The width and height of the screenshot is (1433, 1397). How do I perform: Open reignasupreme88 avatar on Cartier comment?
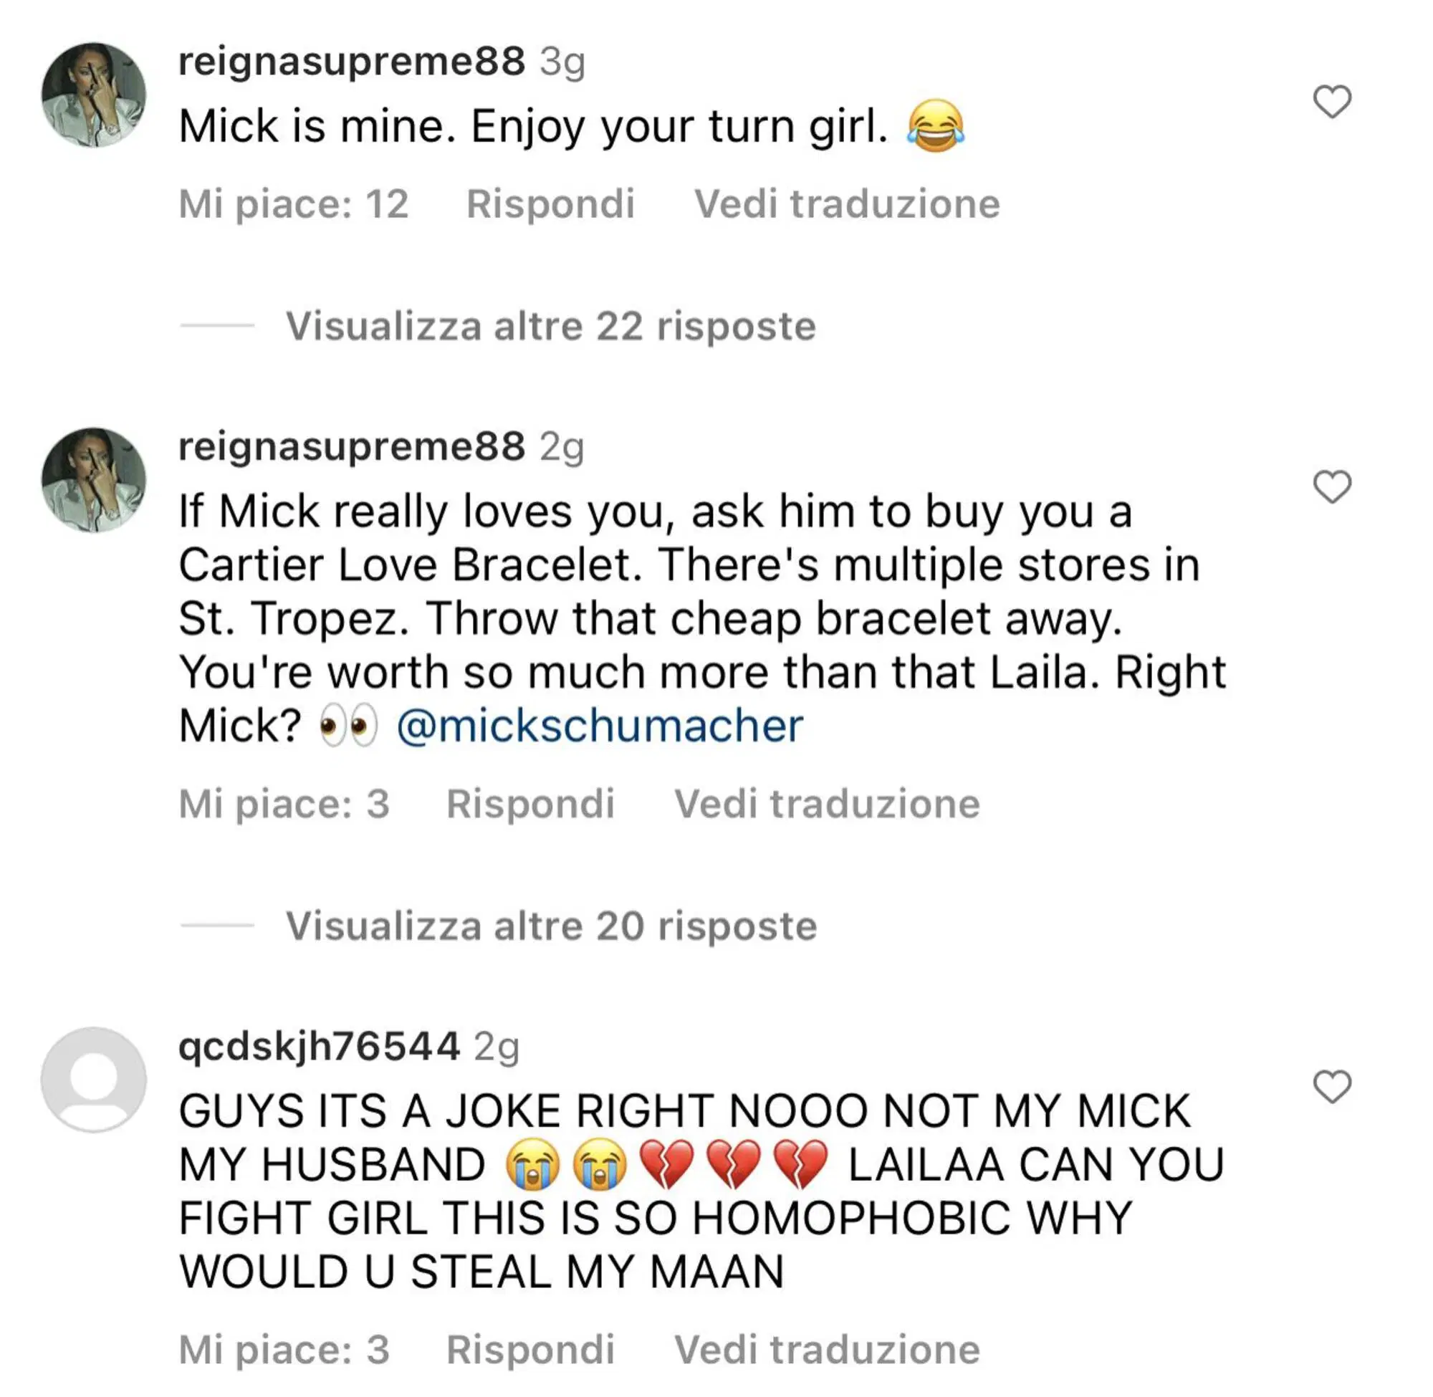tap(93, 480)
